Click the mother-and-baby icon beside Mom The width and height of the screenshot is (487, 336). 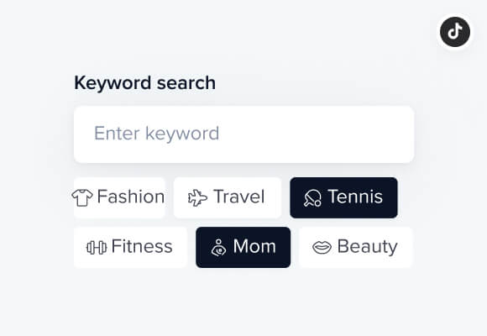(218, 248)
